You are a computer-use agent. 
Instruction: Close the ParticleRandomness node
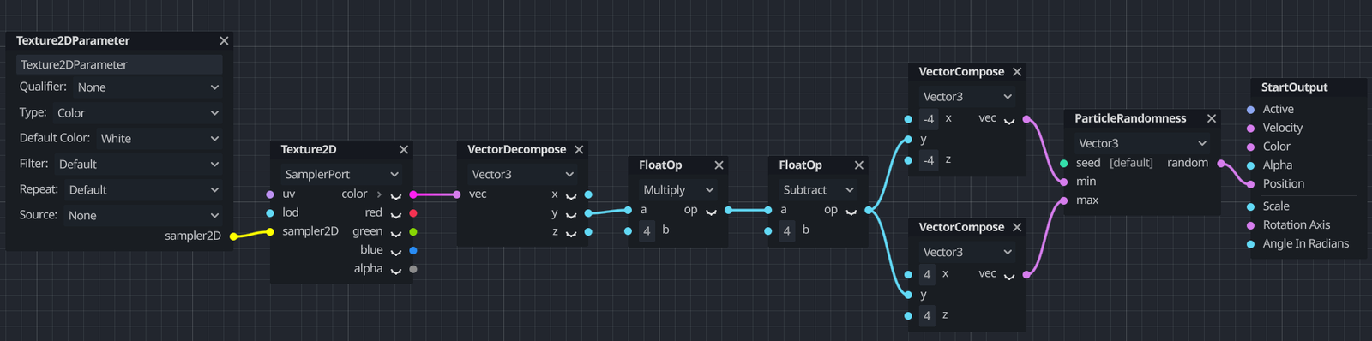1212,119
